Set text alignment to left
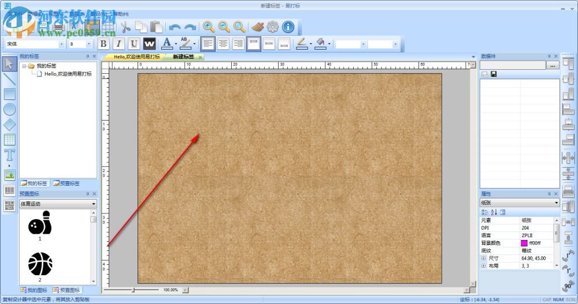 208,44
